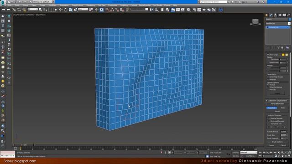Screen dimensions: 292x164
Task: Open the reference coordinate system dropdown
Action: point(83,9)
